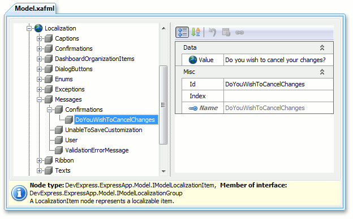353x219 pixels.
Task: Select the Messages tree item
Action: click(x=68, y=99)
